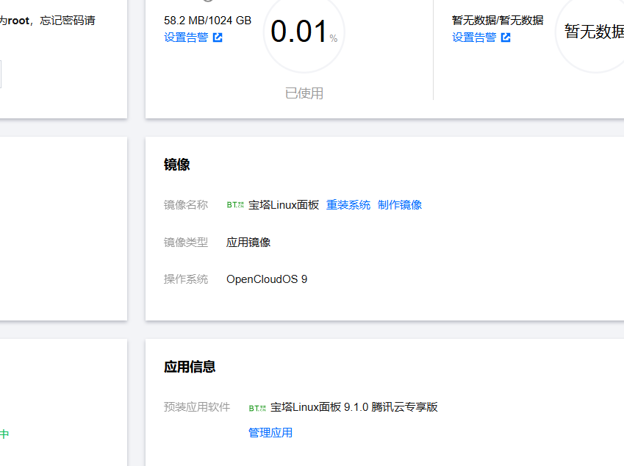The width and height of the screenshot is (624, 466).
Task: Click the 制作镜像 link
Action: pos(400,205)
